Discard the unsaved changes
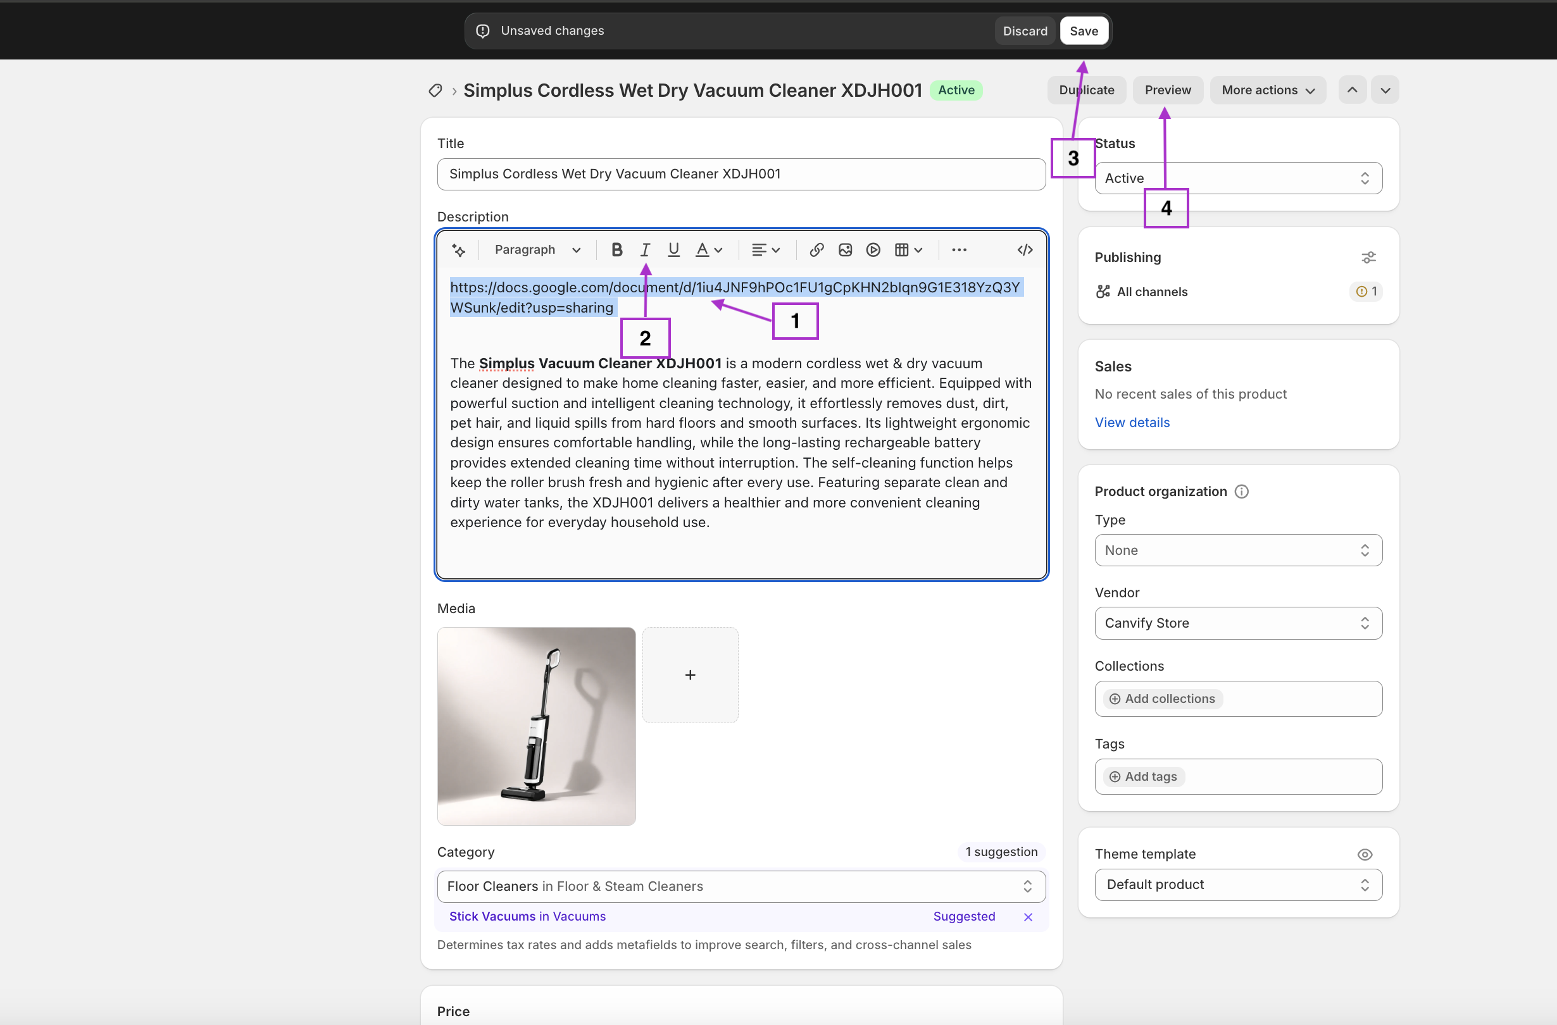The image size is (1557, 1025). (x=1025, y=31)
